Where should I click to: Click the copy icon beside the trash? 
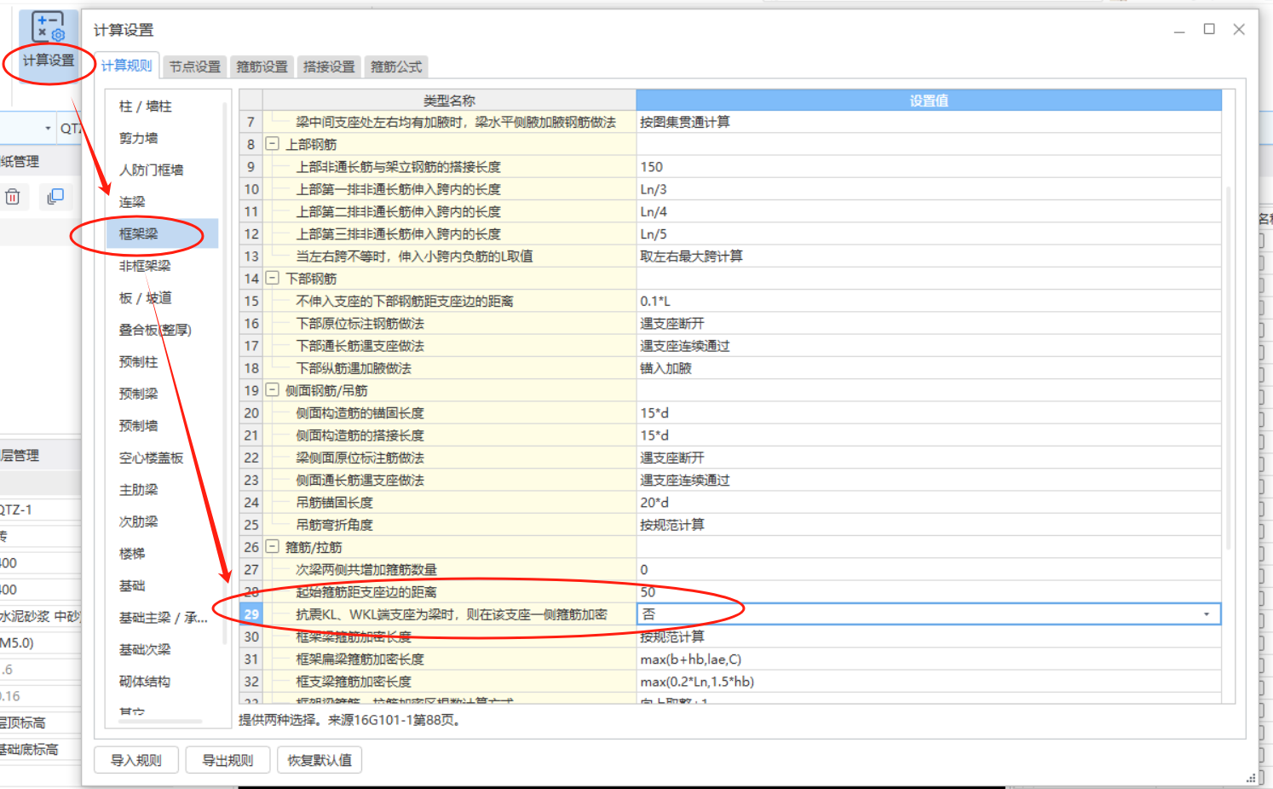point(55,197)
